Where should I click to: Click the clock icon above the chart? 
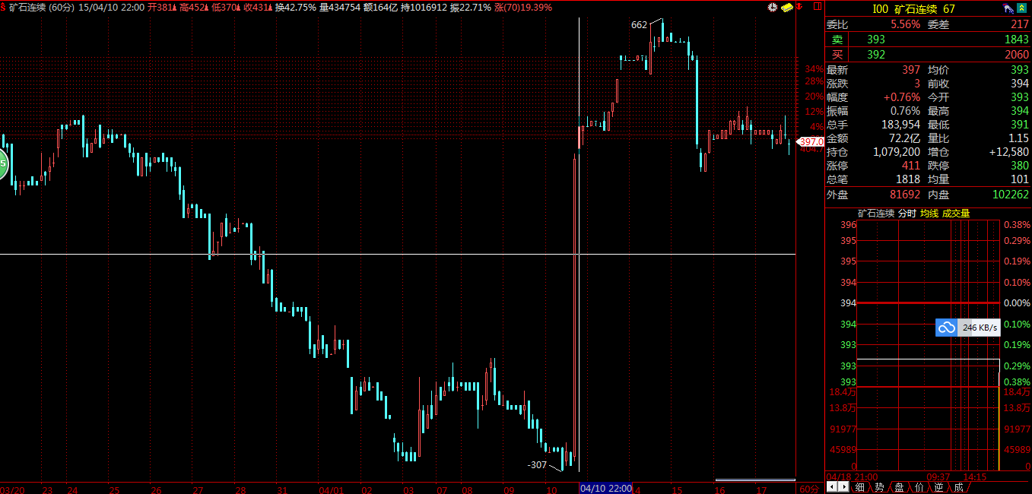[x=773, y=7]
